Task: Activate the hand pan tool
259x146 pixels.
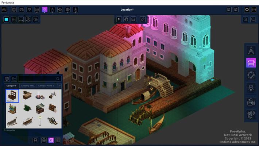Action: 126,19
